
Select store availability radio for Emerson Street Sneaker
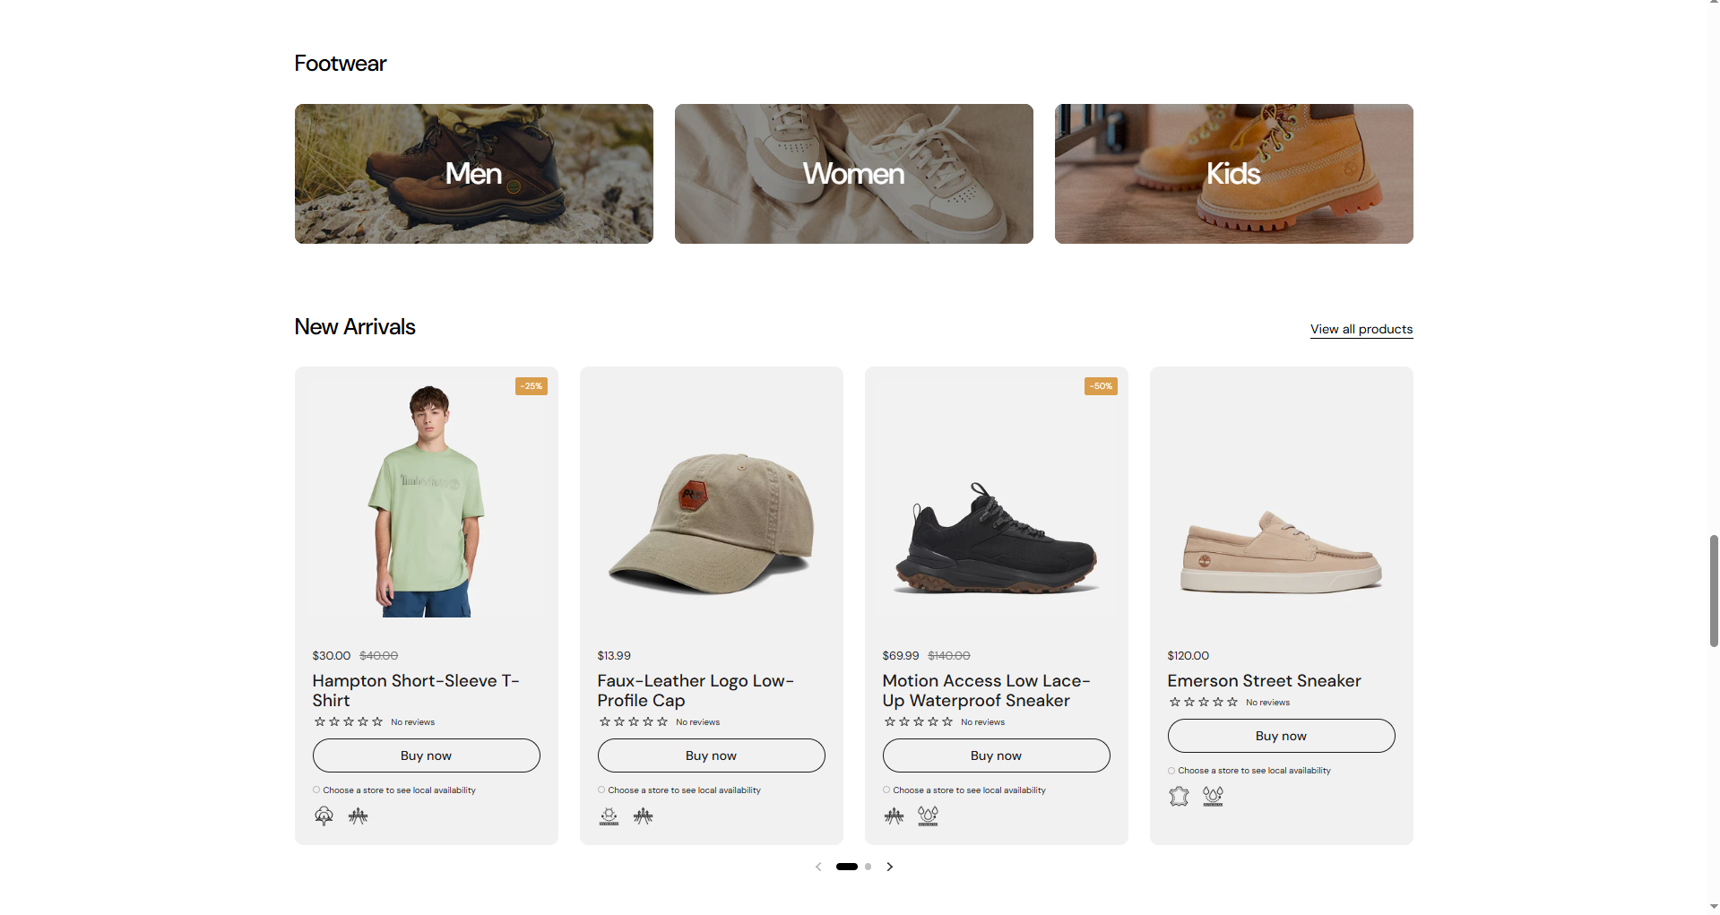1171,771
